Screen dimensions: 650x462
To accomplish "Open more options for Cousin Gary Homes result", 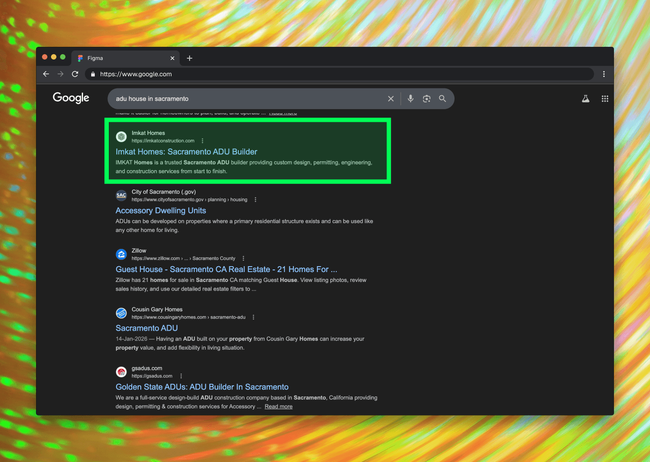I will tap(253, 317).
